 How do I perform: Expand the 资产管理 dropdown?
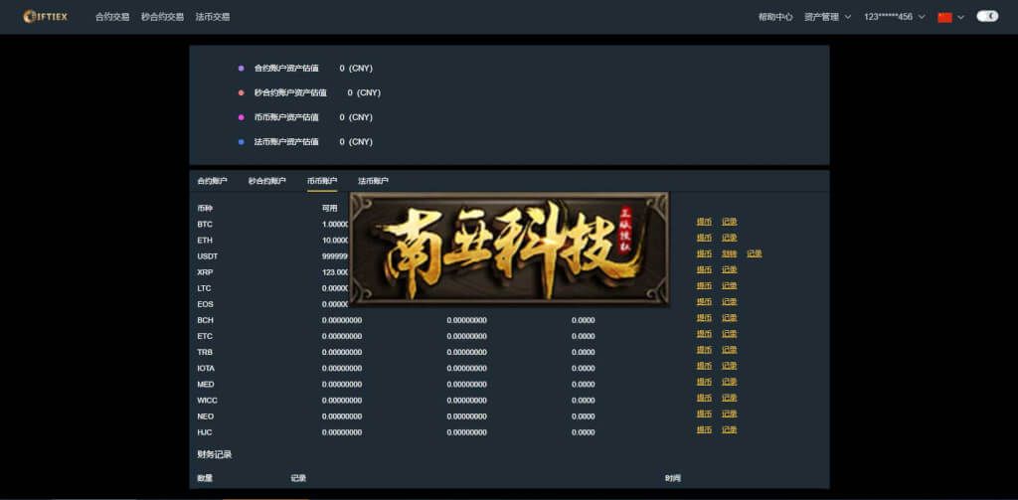click(x=828, y=17)
